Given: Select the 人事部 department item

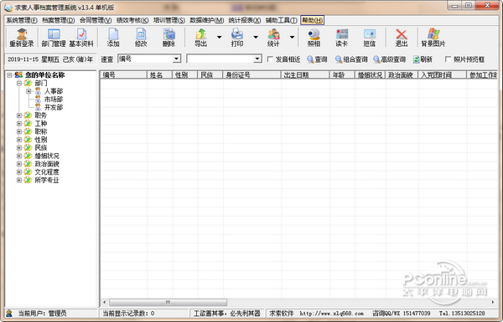Looking at the screenshot, I should [x=54, y=91].
